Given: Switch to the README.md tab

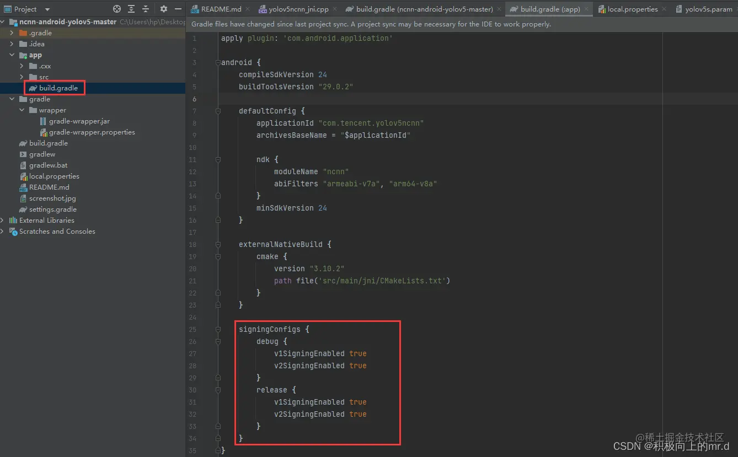Looking at the screenshot, I should pos(221,9).
